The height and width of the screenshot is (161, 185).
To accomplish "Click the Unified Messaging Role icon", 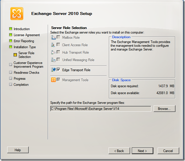I will [53, 60].
